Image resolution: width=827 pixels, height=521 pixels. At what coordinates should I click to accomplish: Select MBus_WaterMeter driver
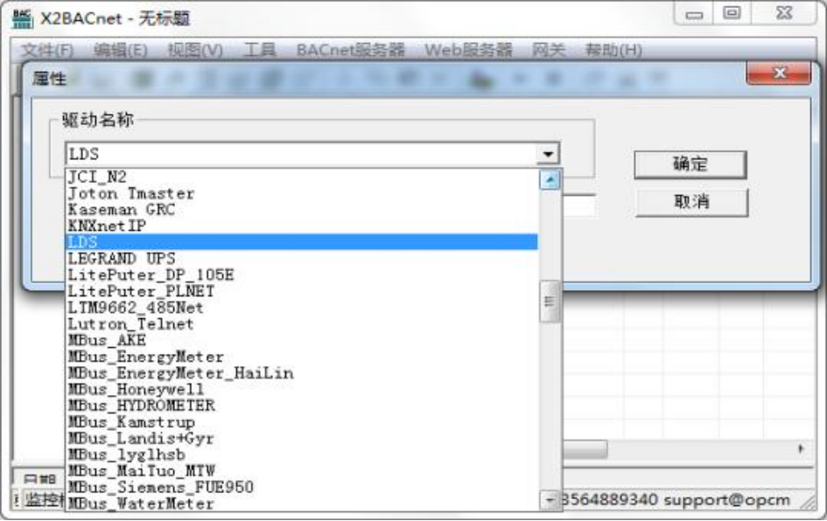(x=302, y=504)
